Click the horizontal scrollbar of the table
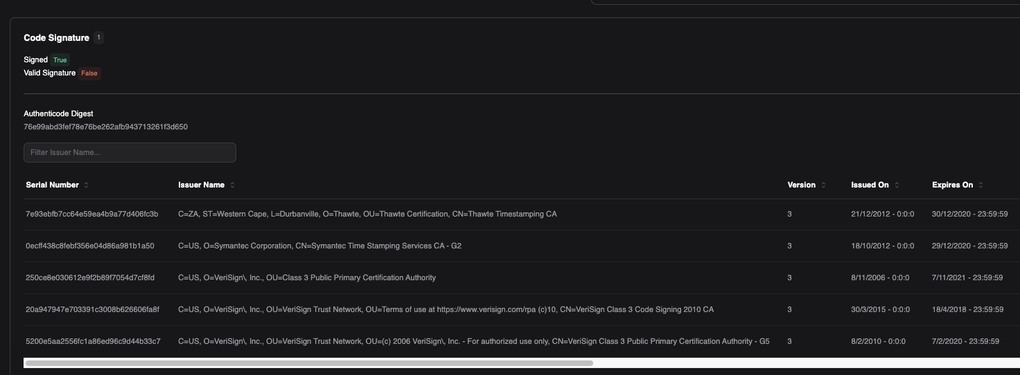The height and width of the screenshot is (375, 1020). click(x=309, y=363)
